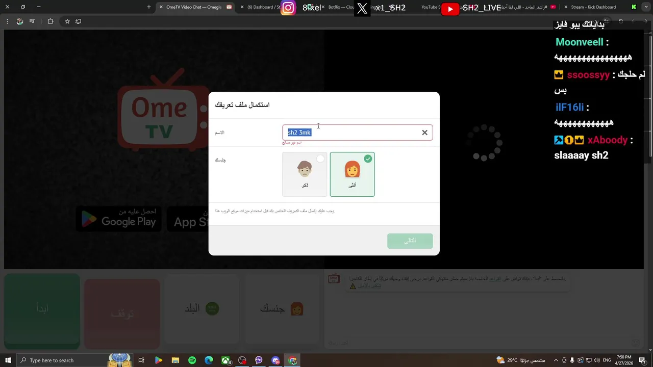Open the browser profile avatar
This screenshot has height=367, width=653.
pos(20,21)
